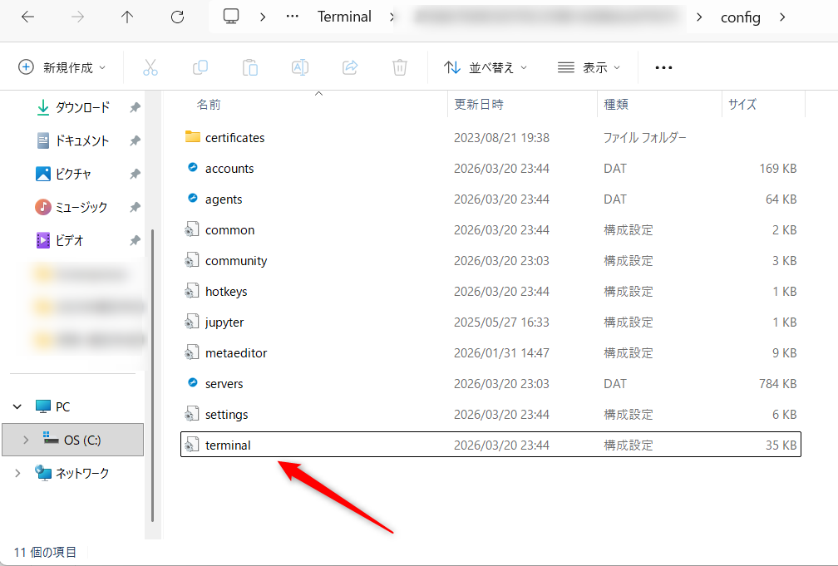This screenshot has height=566, width=838.
Task: Open the 表示 view options dropdown
Action: tap(589, 67)
